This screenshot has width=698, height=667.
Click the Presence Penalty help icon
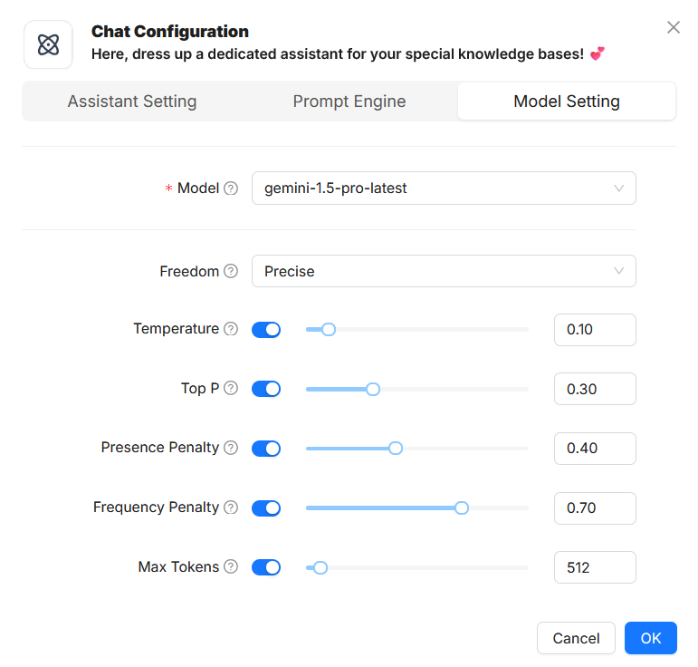click(231, 448)
